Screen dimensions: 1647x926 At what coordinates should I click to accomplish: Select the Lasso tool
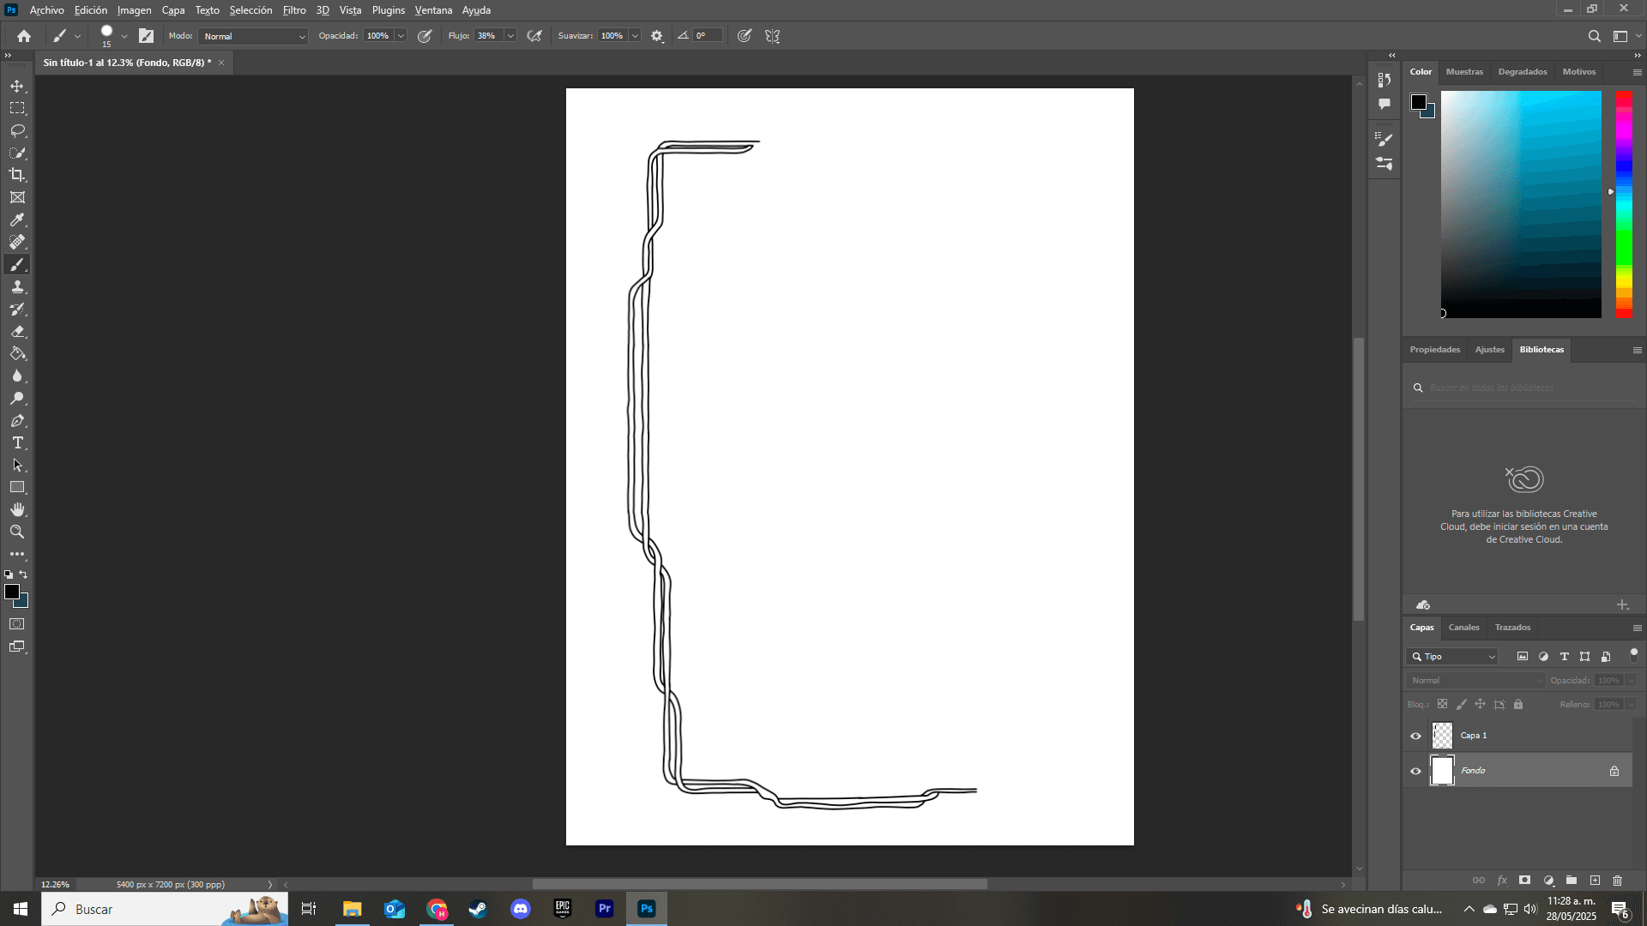[x=17, y=131]
